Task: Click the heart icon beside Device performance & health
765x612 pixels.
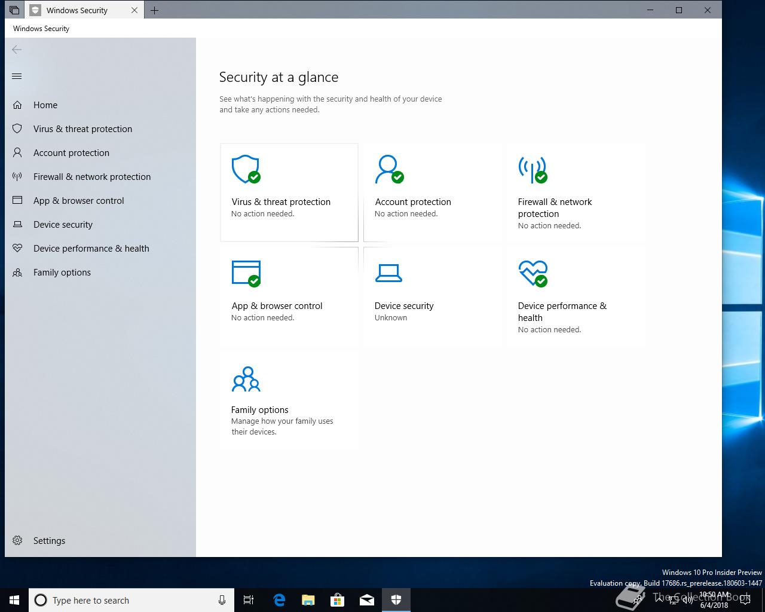Action: [x=17, y=249]
